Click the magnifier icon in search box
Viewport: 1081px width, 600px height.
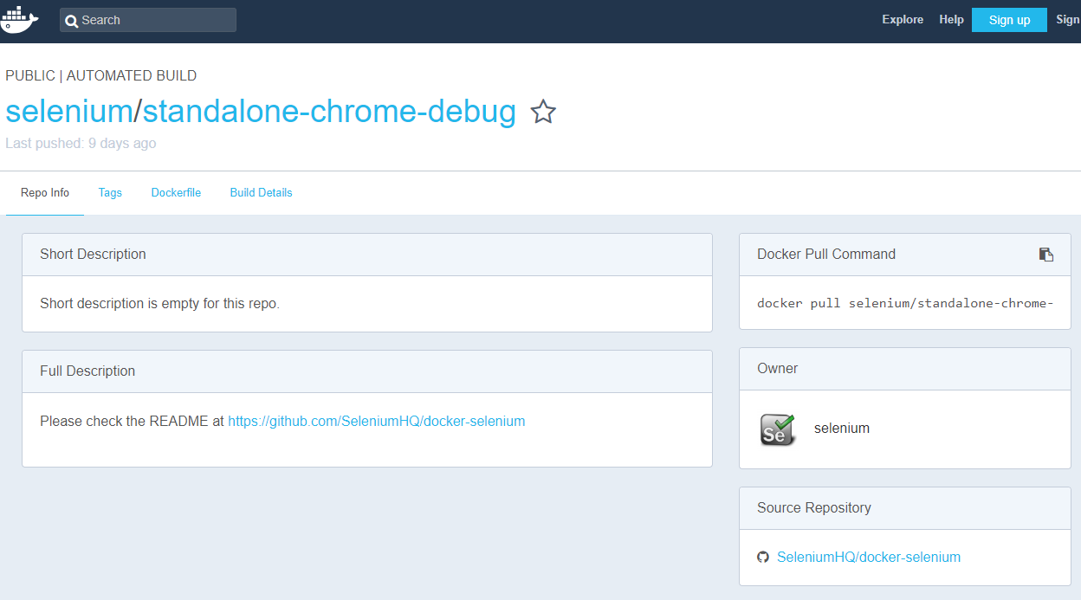(x=72, y=21)
